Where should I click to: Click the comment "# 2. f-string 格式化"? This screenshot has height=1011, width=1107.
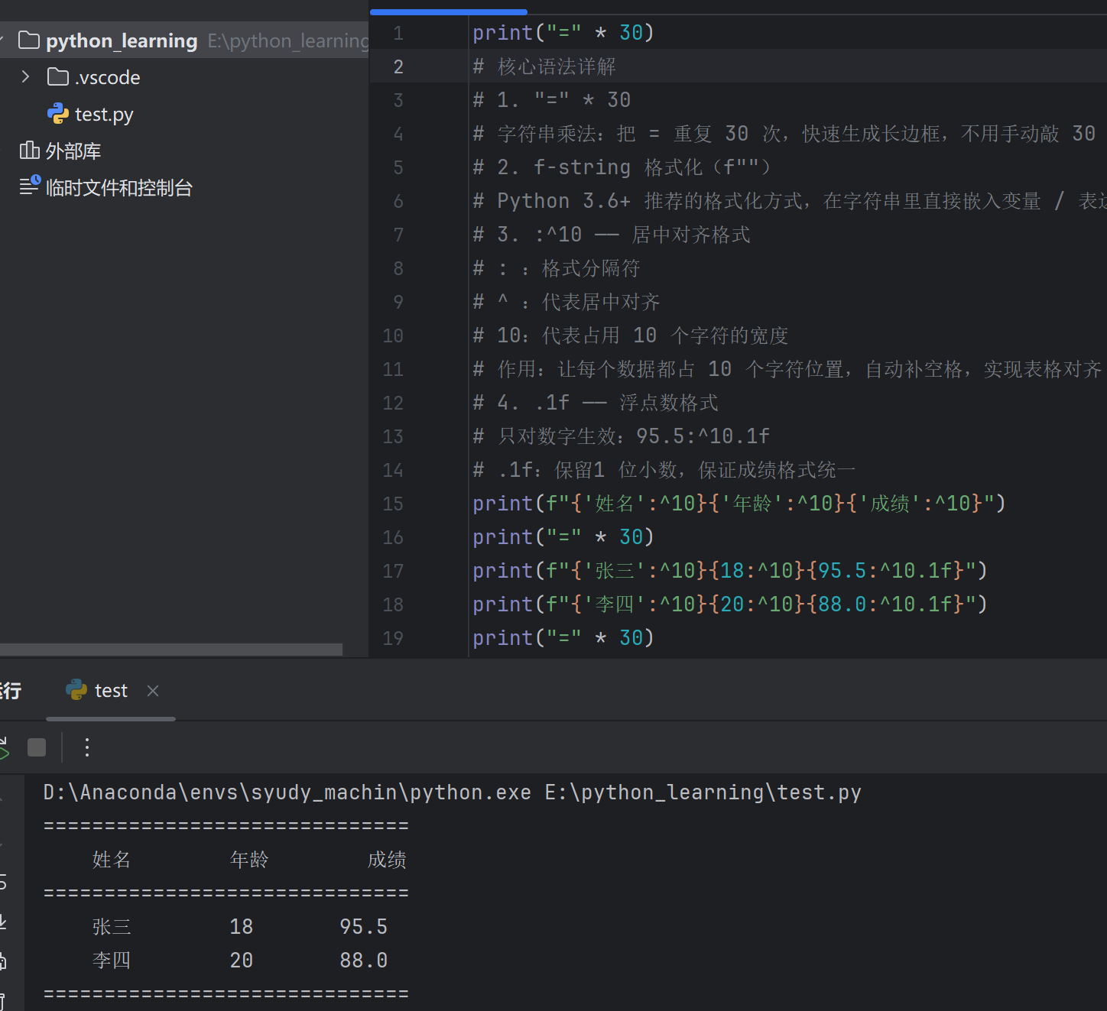[622, 167]
